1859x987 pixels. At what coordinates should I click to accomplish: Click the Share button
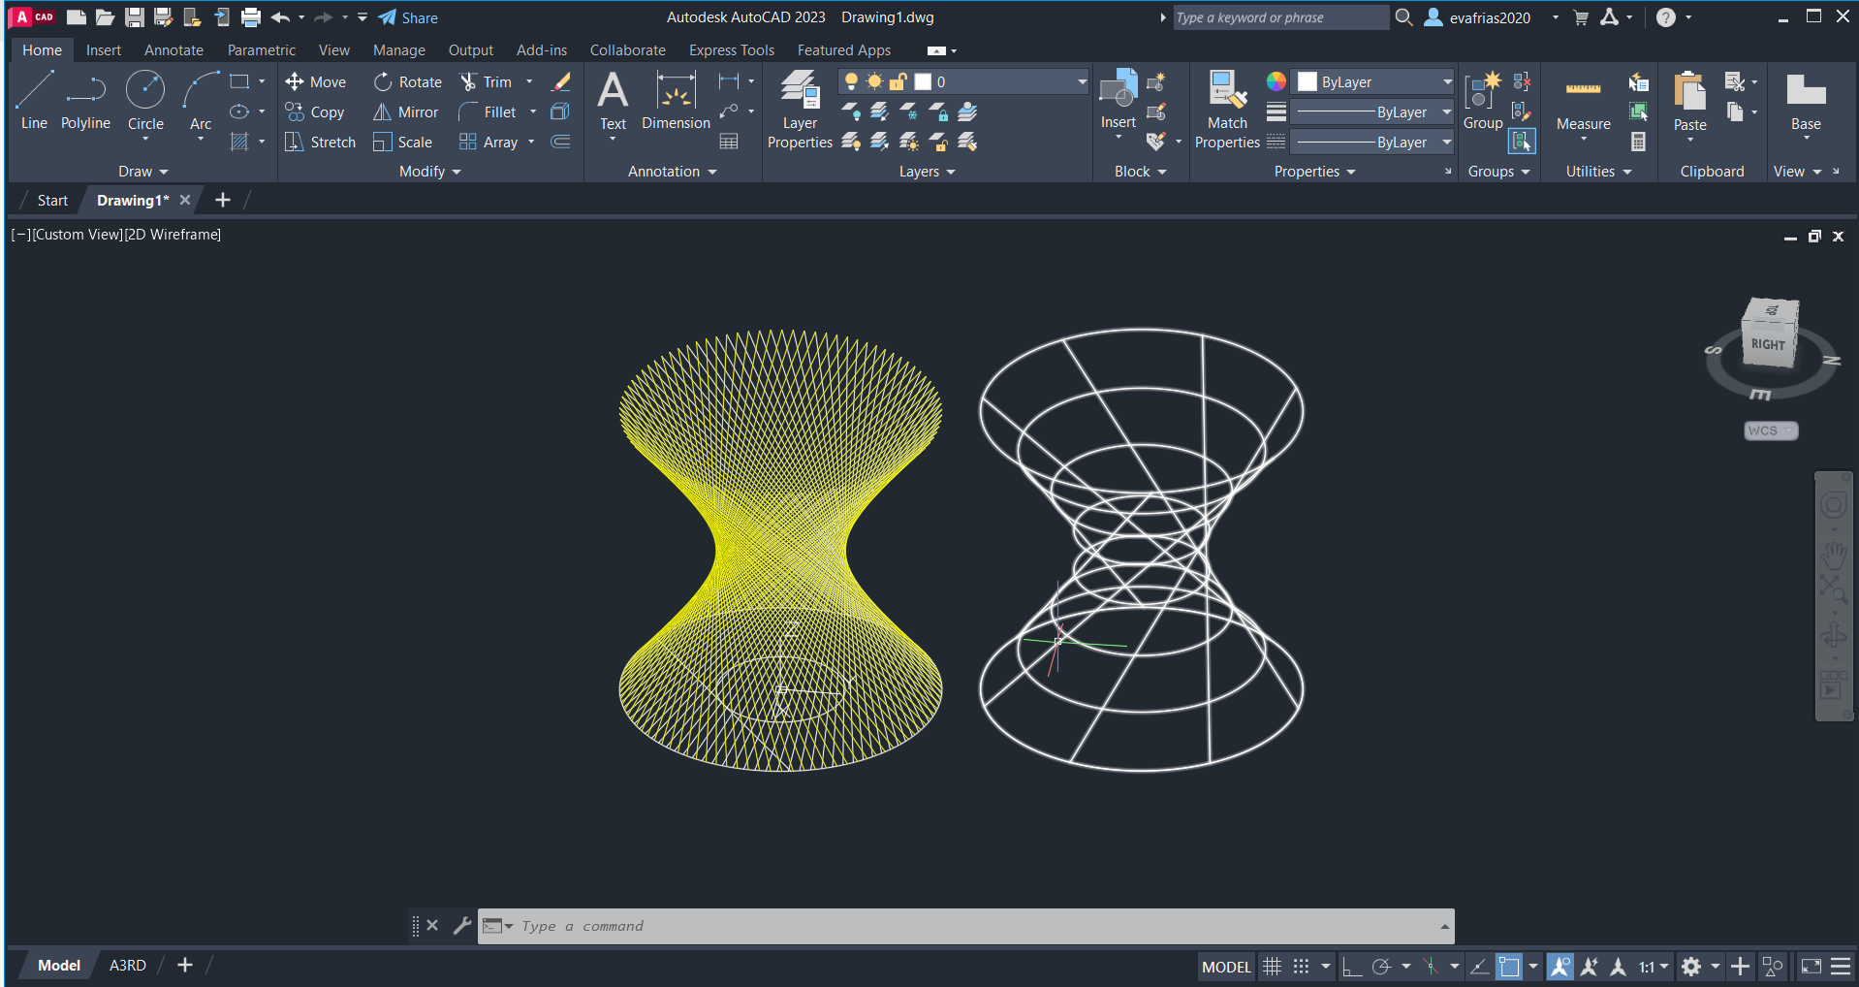pyautogui.click(x=408, y=17)
